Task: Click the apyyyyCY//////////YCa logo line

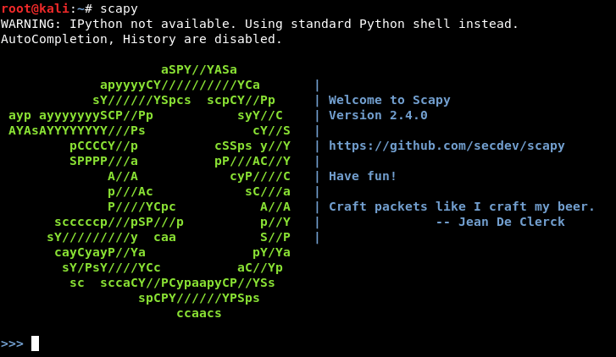Action: coord(180,85)
